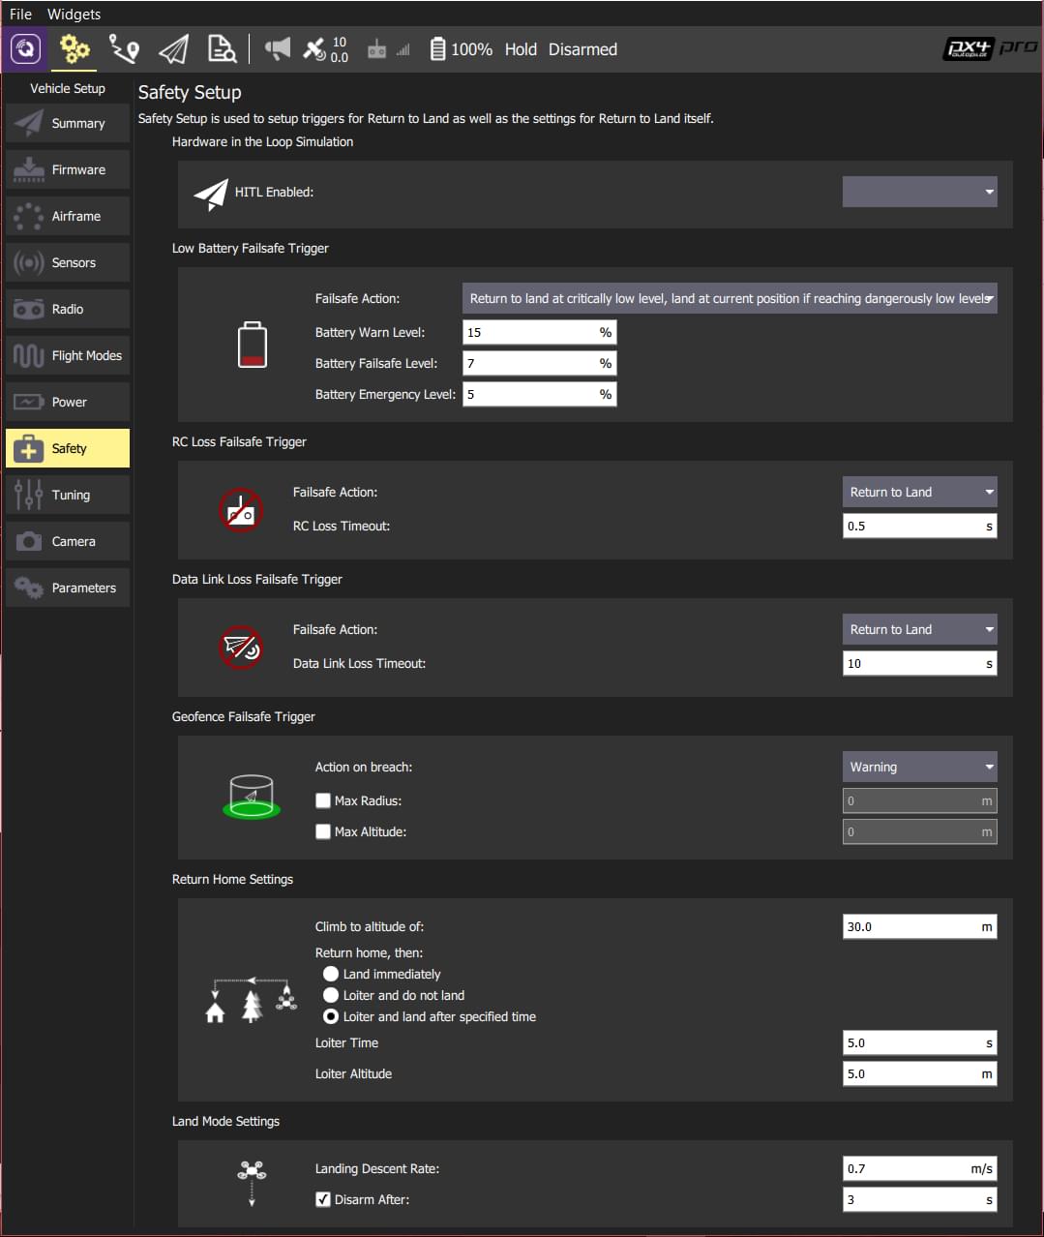The height and width of the screenshot is (1237, 1044).
Task: Click the Battery Warn Level input field
Action: click(530, 333)
